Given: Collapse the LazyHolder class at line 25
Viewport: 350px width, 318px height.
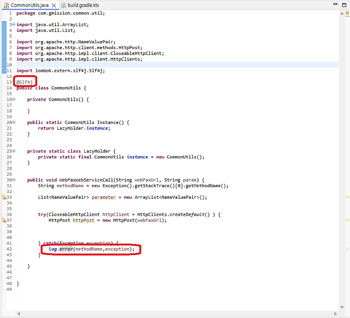Looking at the screenshot, I should click(x=14, y=151).
